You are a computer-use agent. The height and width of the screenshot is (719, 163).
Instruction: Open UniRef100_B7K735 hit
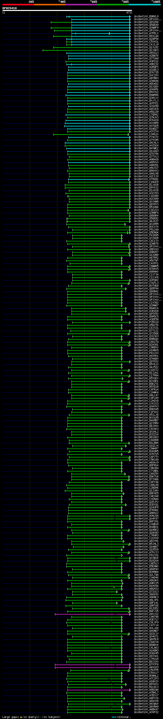(146, 73)
